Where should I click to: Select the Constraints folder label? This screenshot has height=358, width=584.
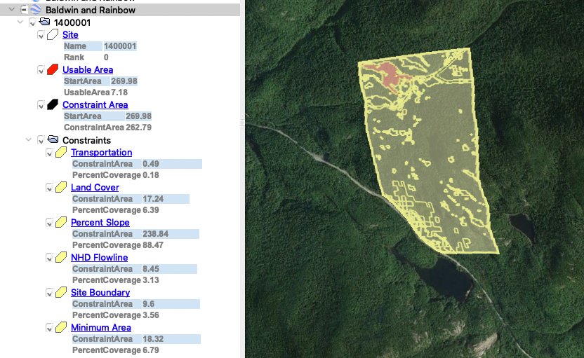pos(87,140)
